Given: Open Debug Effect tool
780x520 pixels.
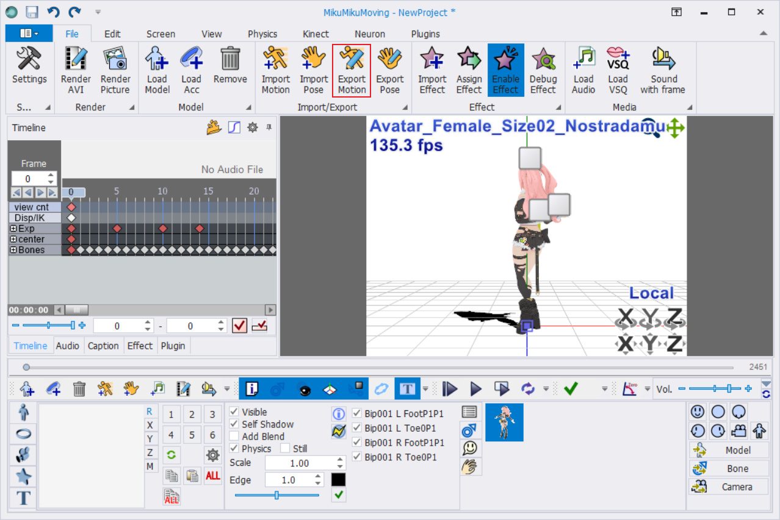Looking at the screenshot, I should pyautogui.click(x=543, y=70).
